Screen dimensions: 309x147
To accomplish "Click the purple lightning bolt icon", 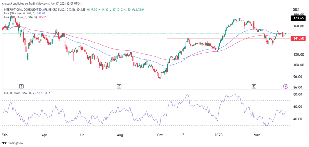I will (285, 86).
